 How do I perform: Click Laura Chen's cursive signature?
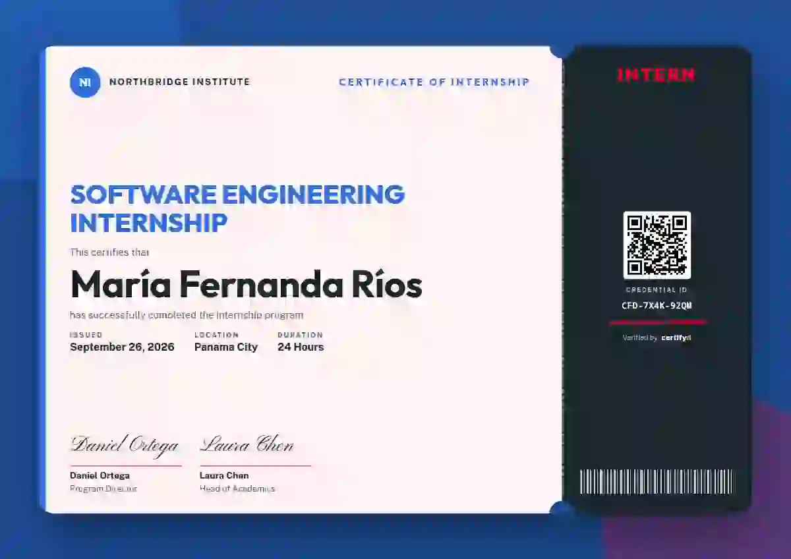(247, 445)
